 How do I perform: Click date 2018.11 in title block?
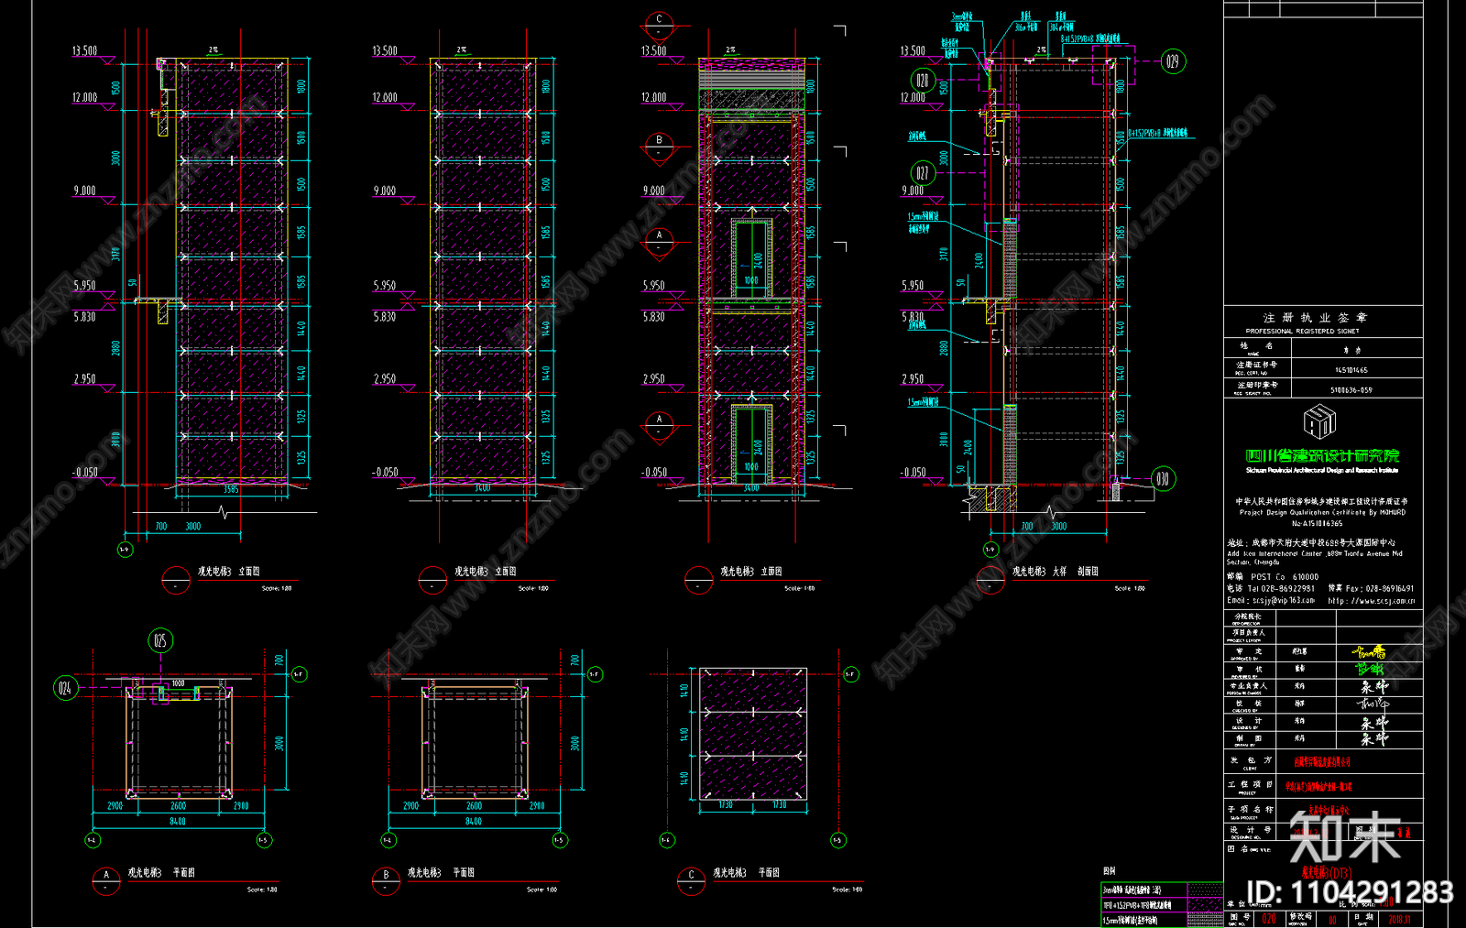point(1399,919)
